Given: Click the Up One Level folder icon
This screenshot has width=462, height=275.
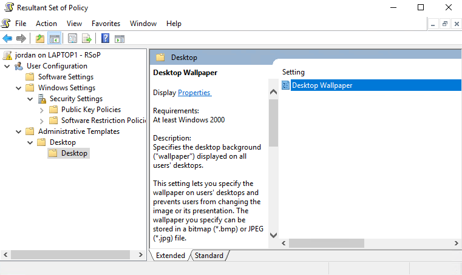Looking at the screenshot, I should (40, 39).
